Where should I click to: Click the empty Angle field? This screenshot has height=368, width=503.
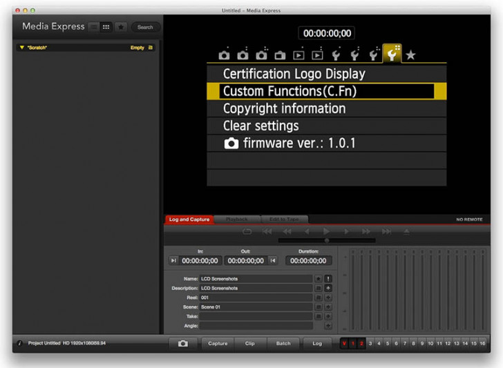[x=256, y=326]
